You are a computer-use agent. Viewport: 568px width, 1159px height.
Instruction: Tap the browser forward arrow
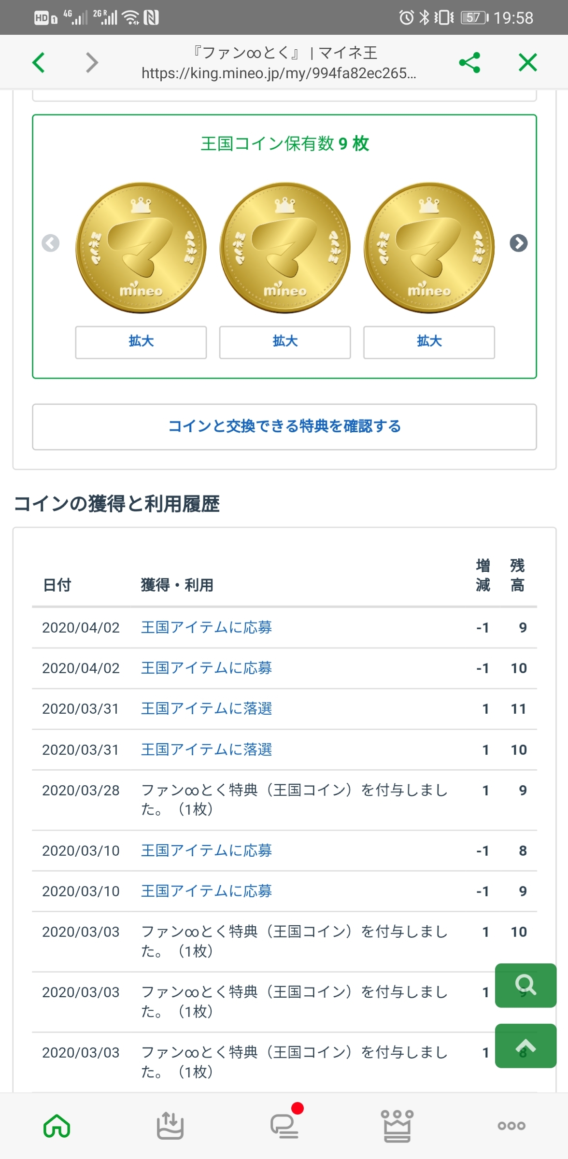click(x=92, y=62)
